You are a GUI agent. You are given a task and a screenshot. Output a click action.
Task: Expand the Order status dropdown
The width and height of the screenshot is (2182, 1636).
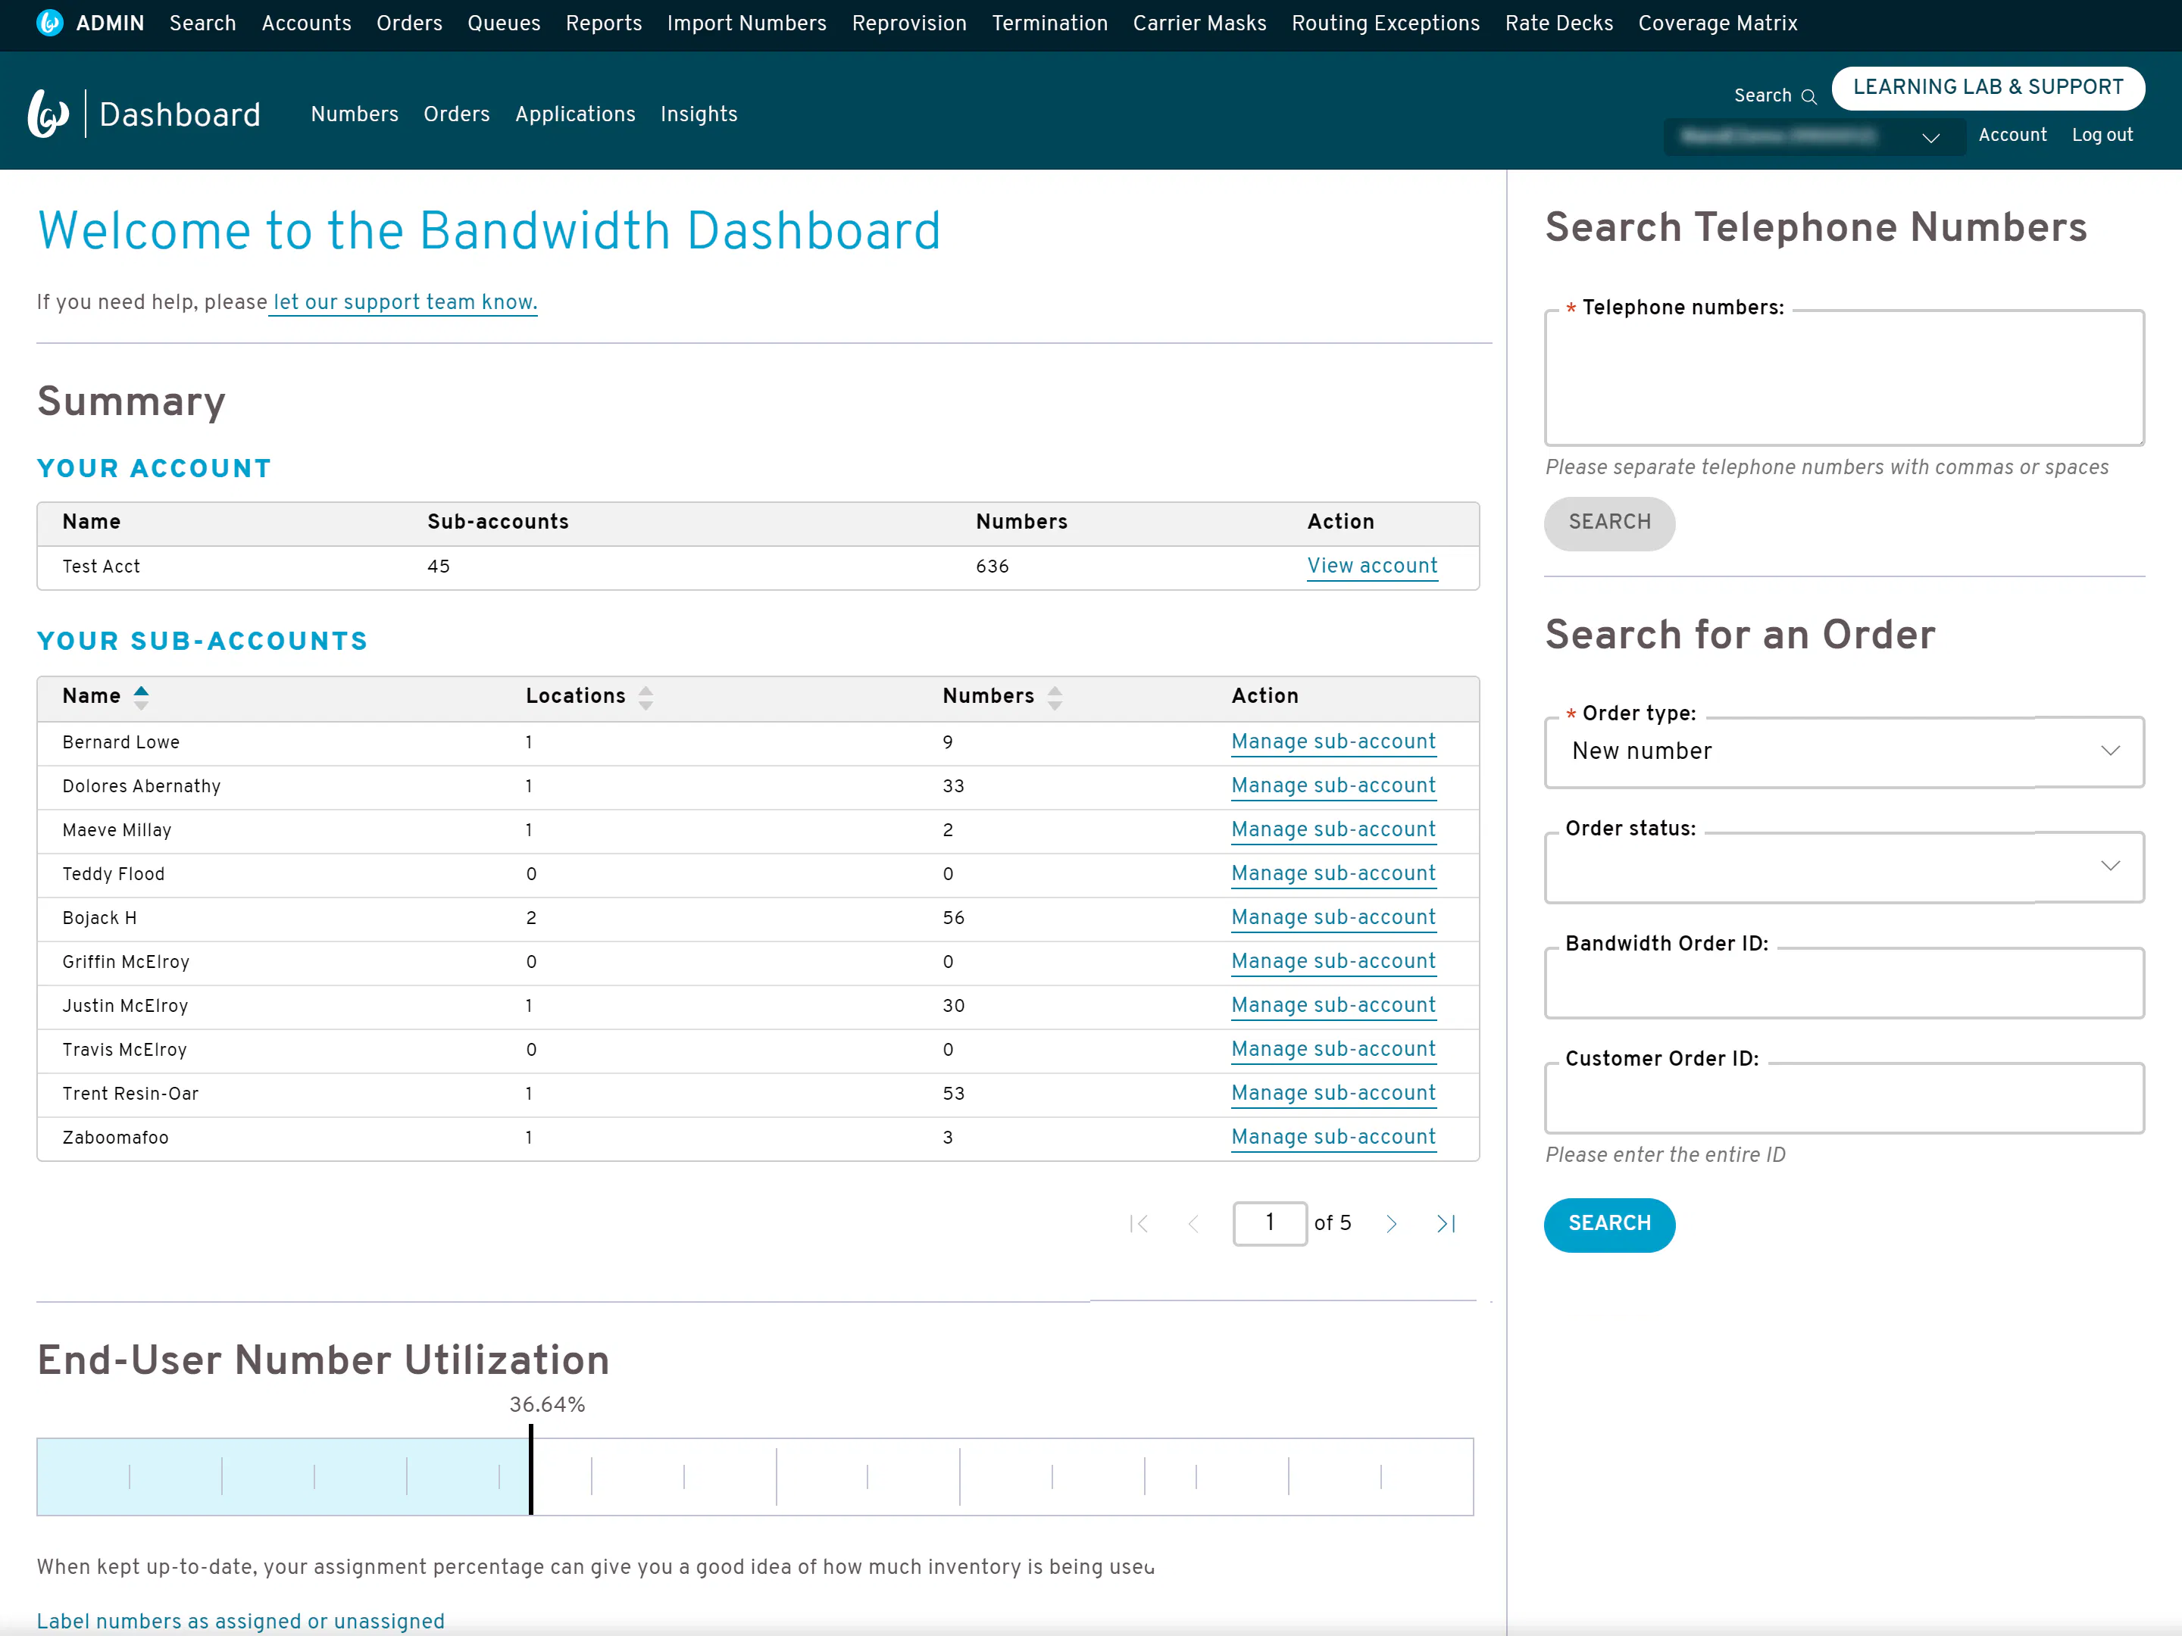[1843, 866]
